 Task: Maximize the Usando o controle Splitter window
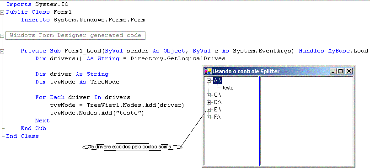[x=341, y=71]
